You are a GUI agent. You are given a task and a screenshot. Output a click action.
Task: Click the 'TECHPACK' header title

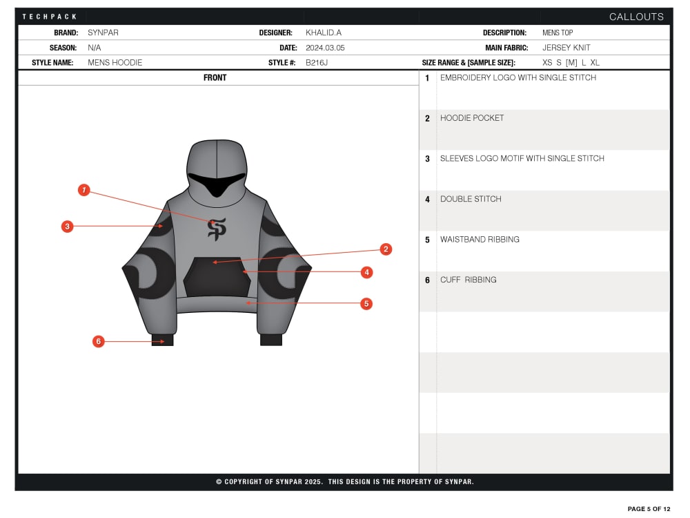click(49, 17)
